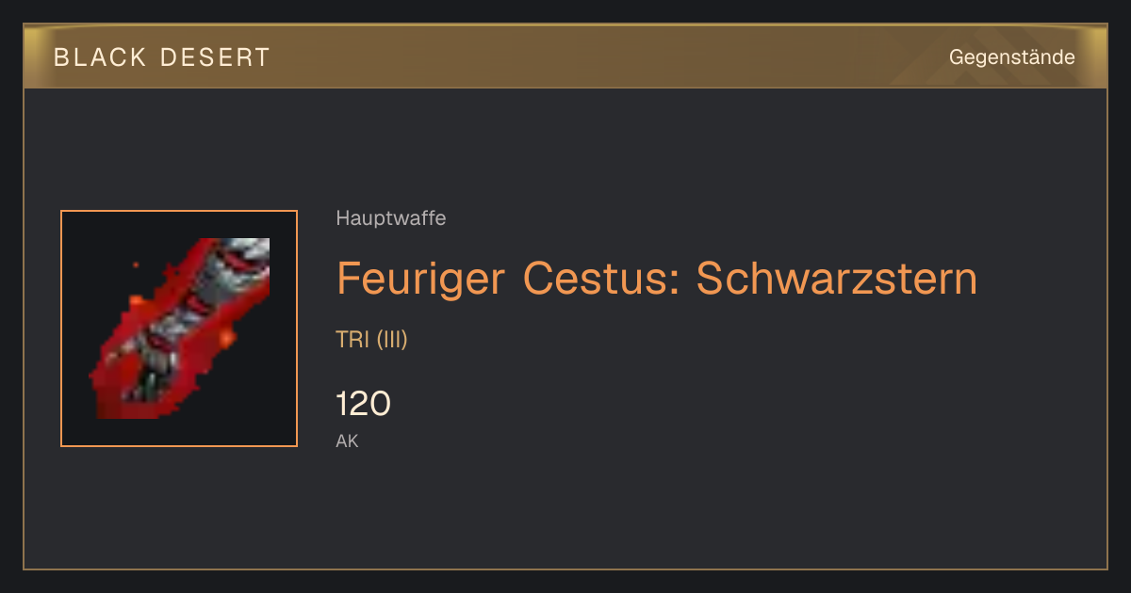Image resolution: width=1131 pixels, height=593 pixels.
Task: Click the 120 attack value
Action: 363,404
